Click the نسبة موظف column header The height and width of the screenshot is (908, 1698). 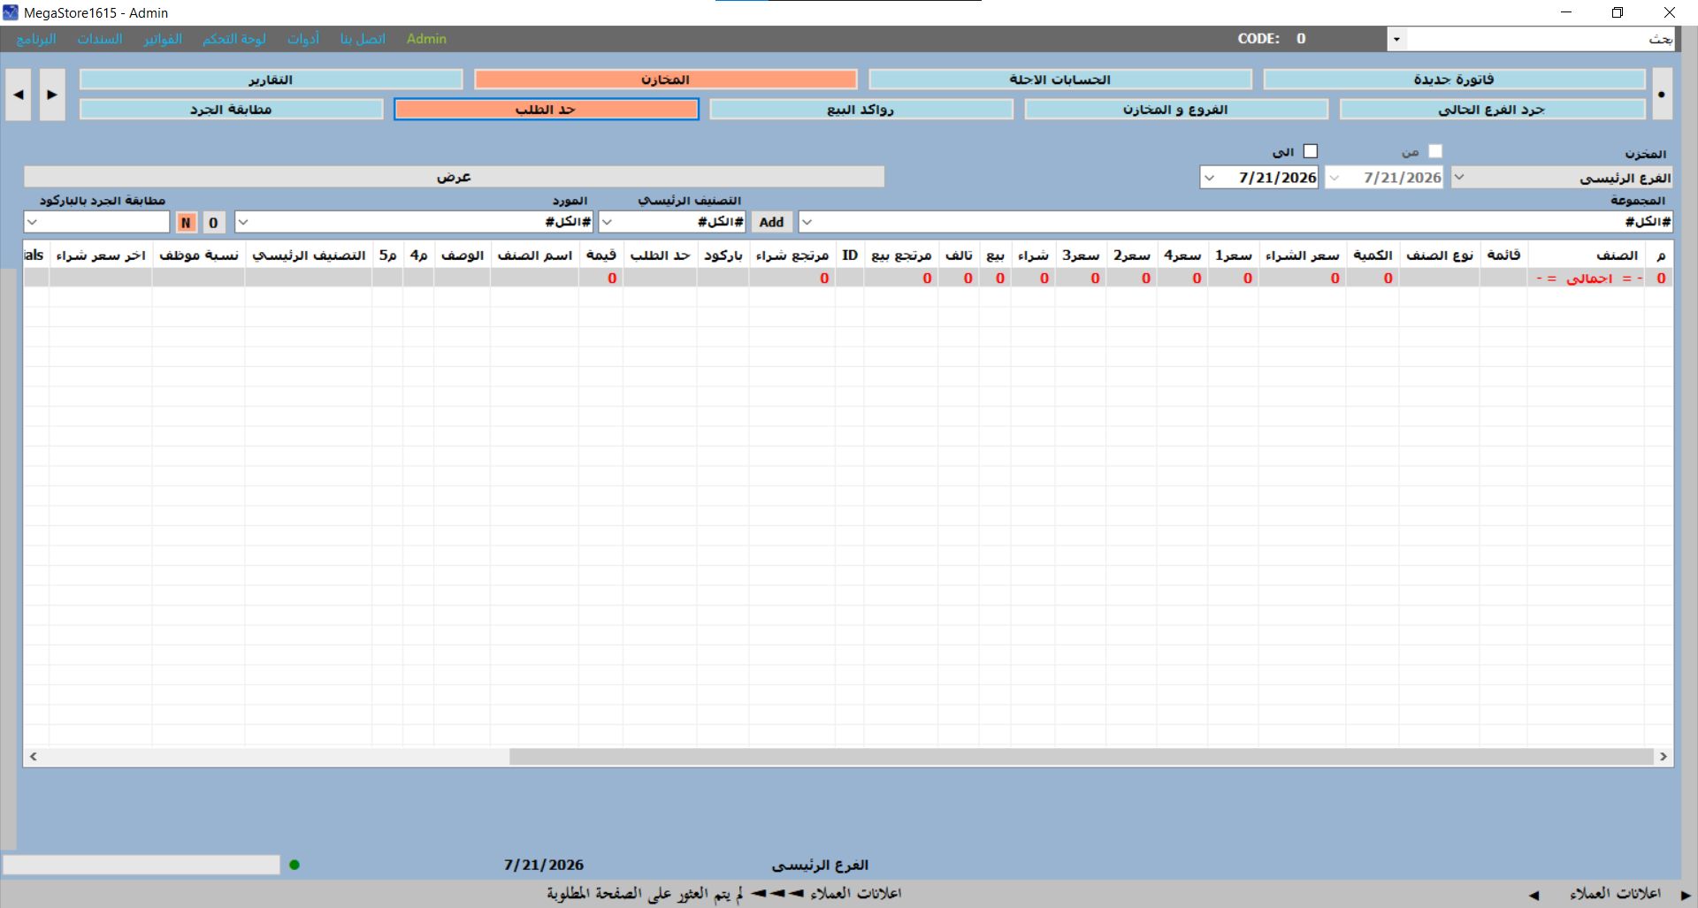[198, 256]
